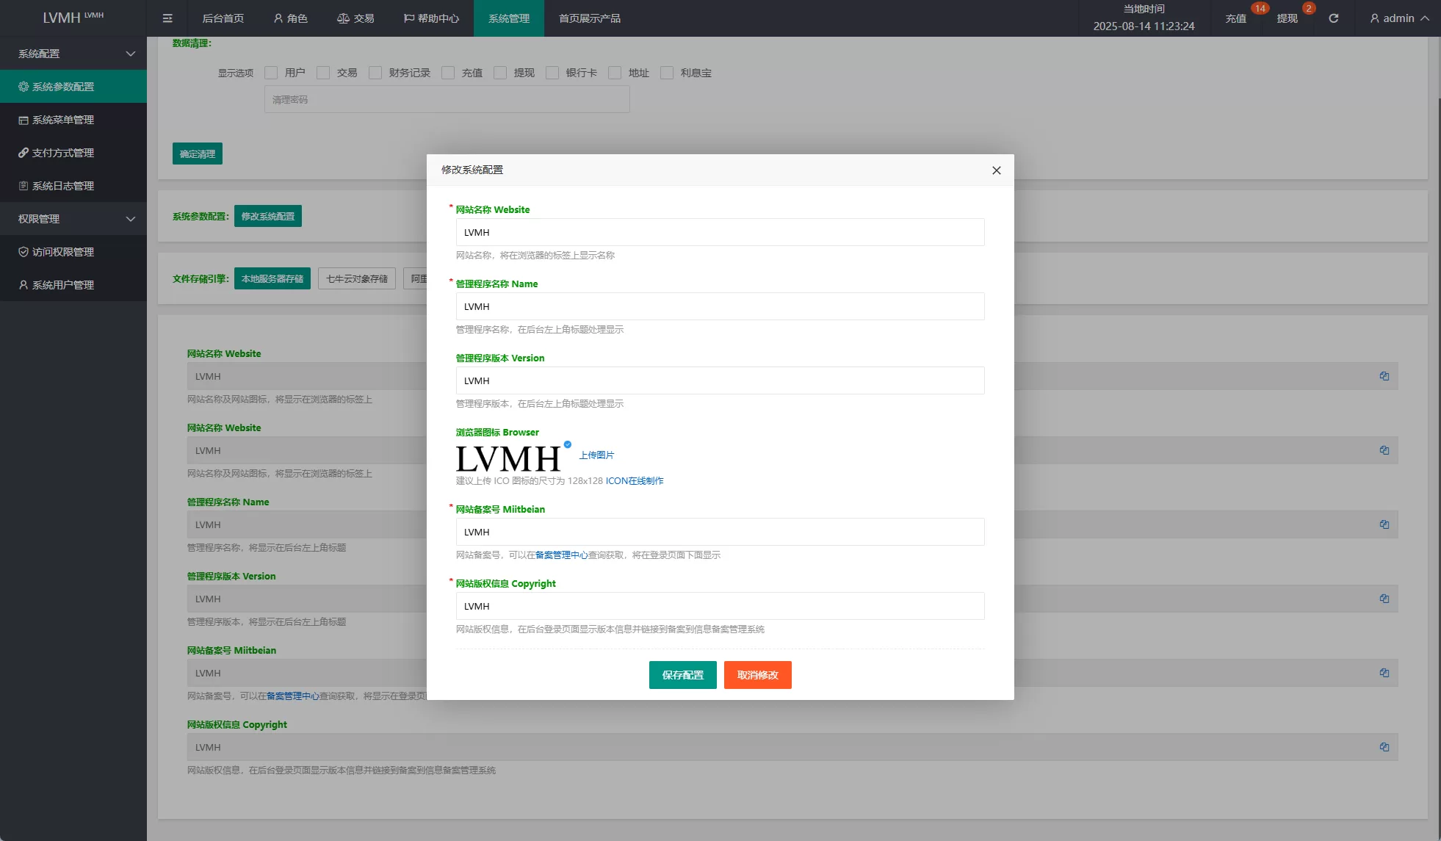Open the admin user dropdown
1441x841 pixels.
coord(1398,18)
